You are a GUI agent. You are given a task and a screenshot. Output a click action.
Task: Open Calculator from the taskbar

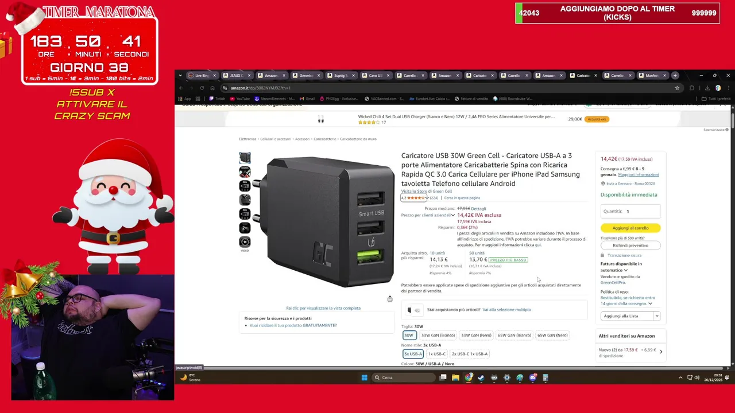point(546,377)
